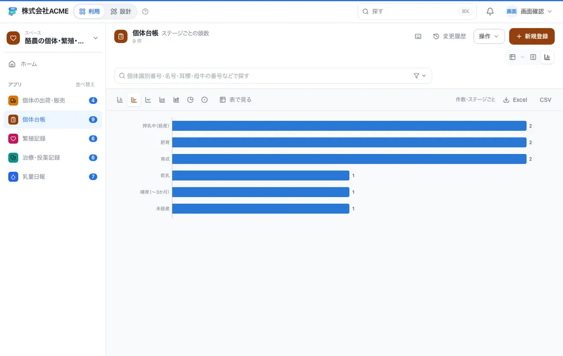The width and height of the screenshot is (563, 356).
Task: Click the notification bell icon
Action: pos(490,11)
